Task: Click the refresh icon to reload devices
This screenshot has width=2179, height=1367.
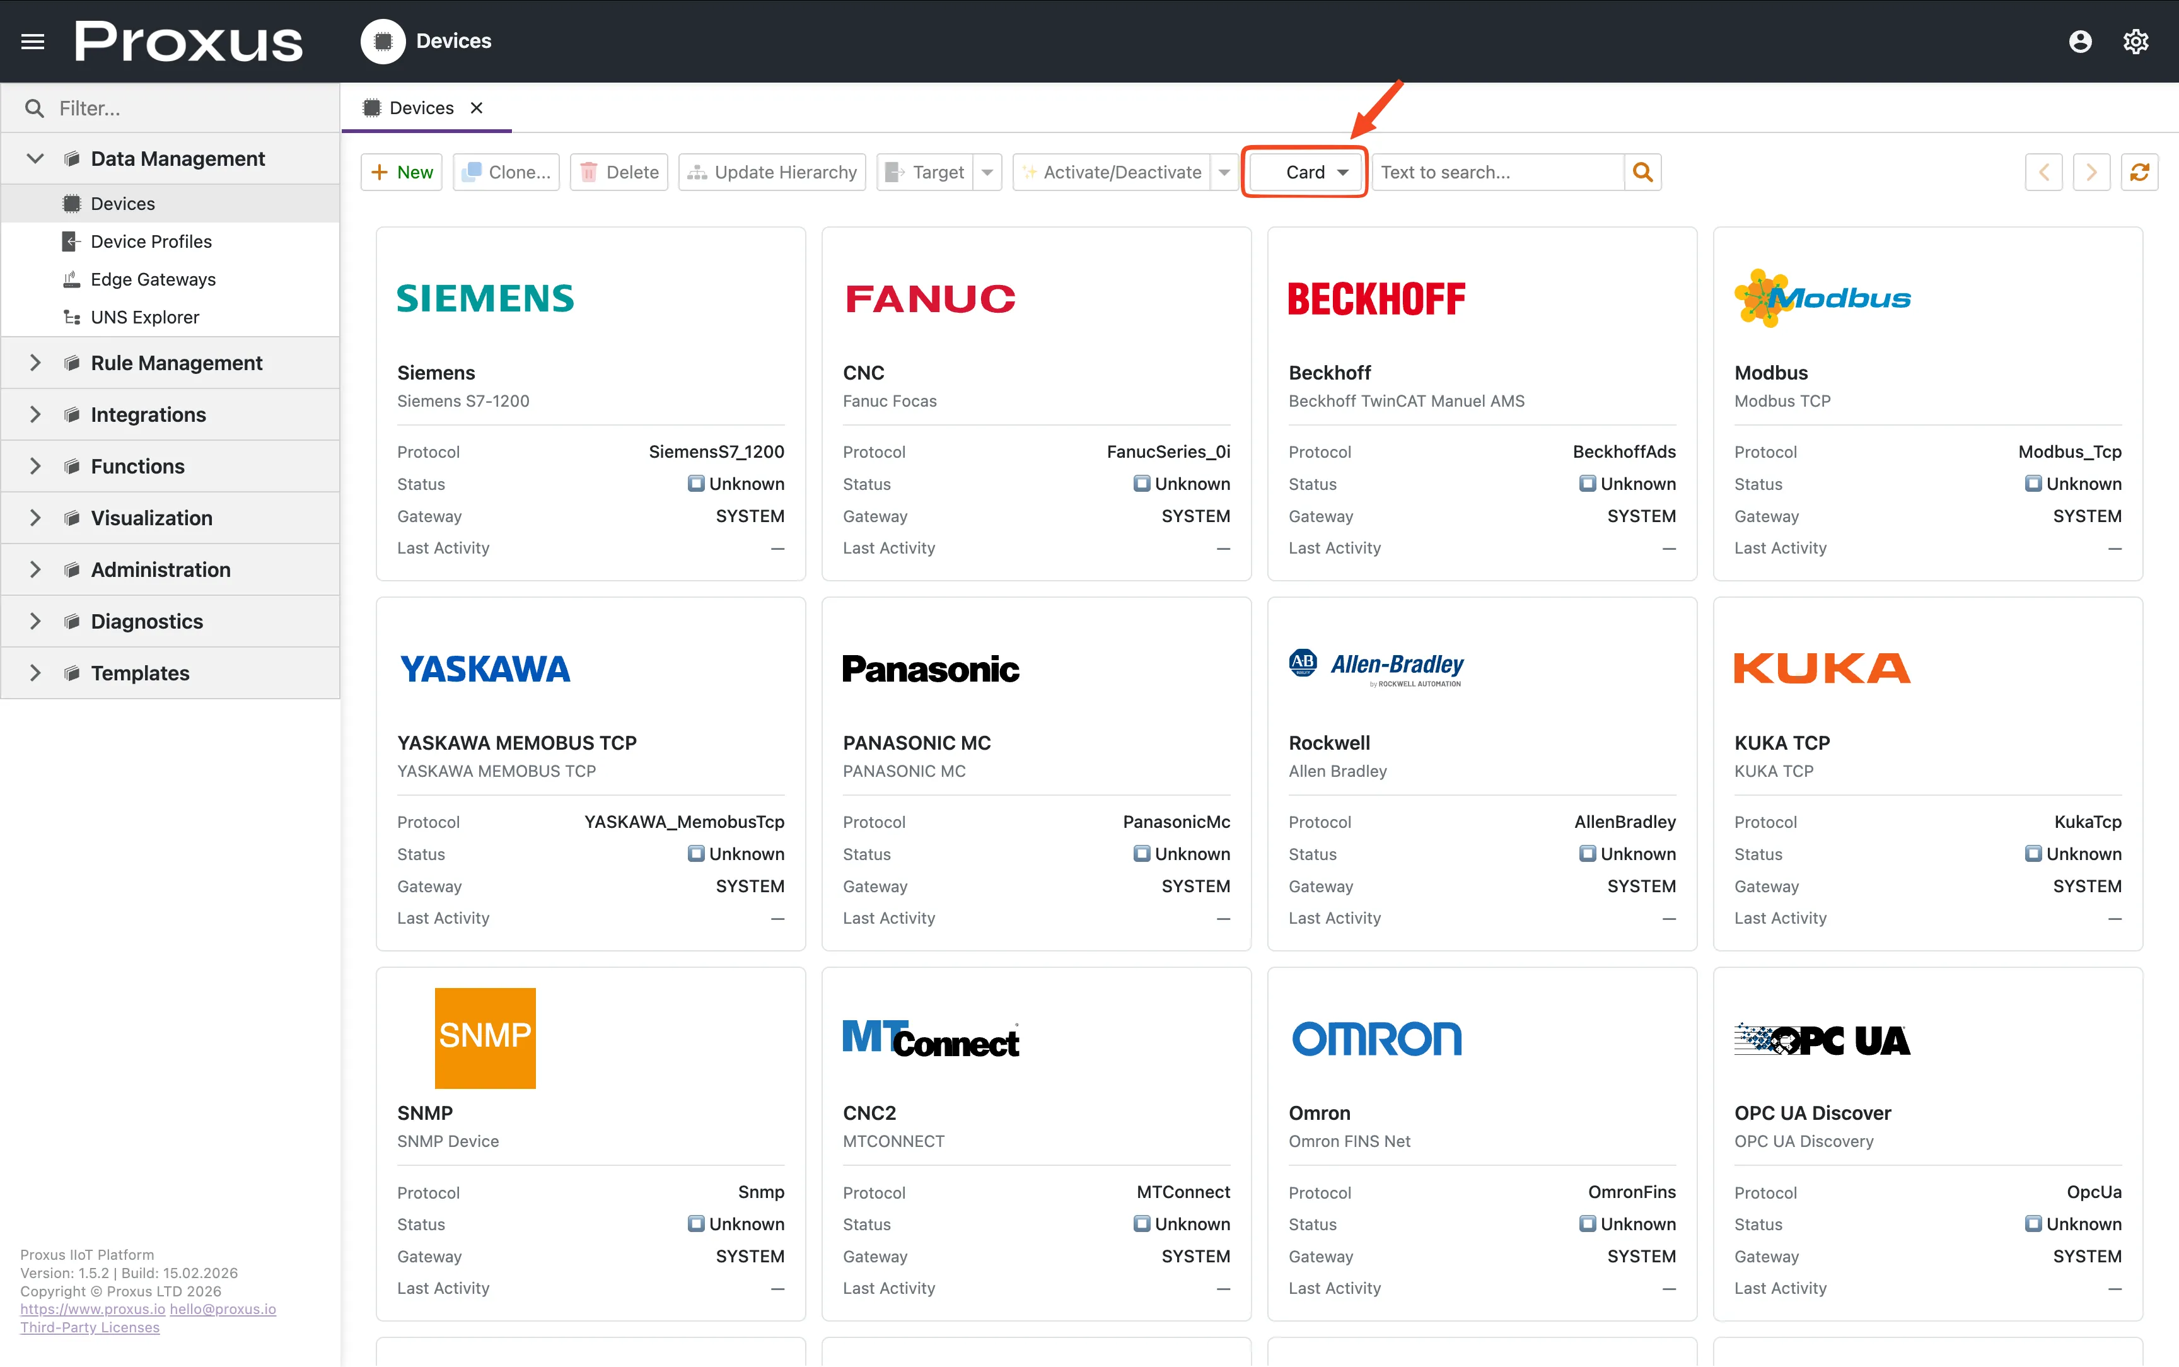Action: pos(2139,172)
